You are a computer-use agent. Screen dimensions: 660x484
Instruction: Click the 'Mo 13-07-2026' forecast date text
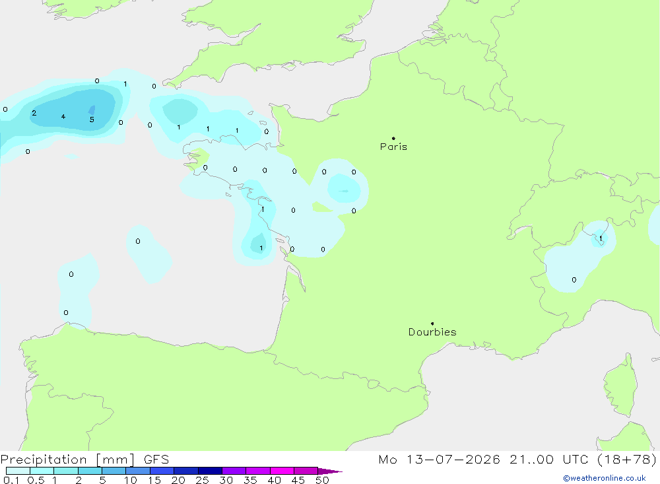pos(439,459)
